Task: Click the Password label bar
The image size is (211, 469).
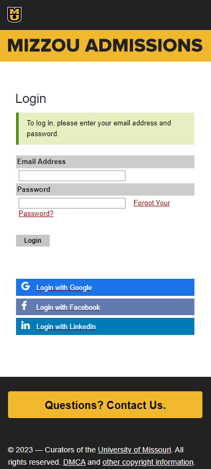Action: 105,189
